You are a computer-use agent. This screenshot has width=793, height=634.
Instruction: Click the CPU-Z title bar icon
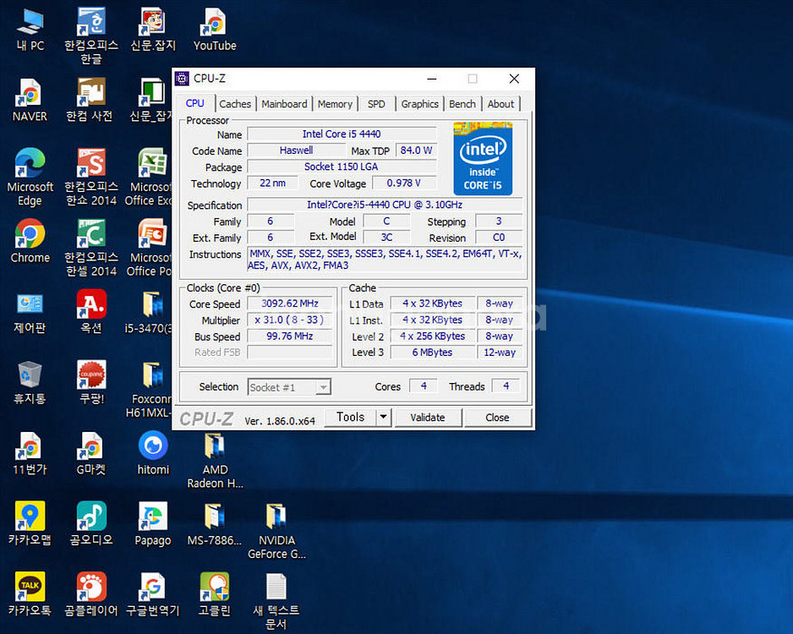182,79
